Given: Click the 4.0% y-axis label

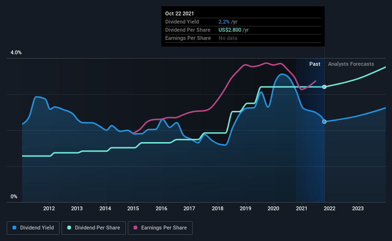Looking at the screenshot, I should 16,52.
